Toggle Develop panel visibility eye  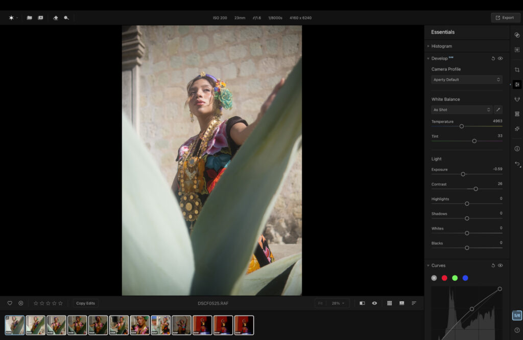pyautogui.click(x=500, y=58)
